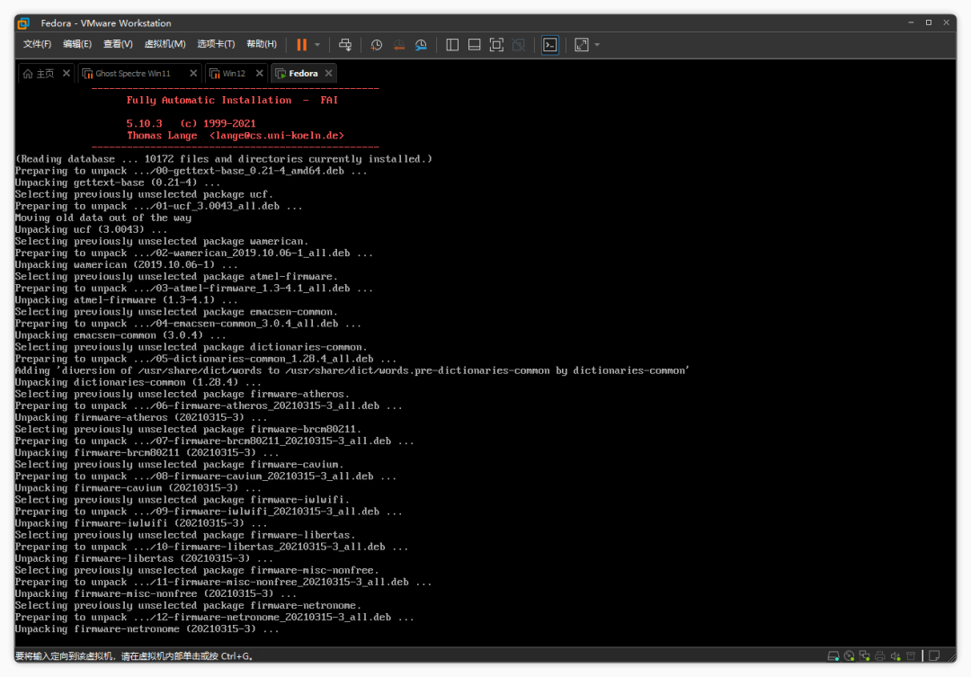
Task: Click inside the VM console screen
Action: 485,360
